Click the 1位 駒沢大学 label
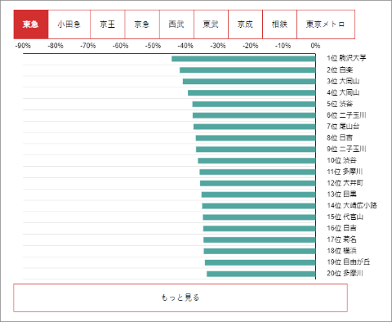The height and width of the screenshot is (322, 392). tap(346, 58)
